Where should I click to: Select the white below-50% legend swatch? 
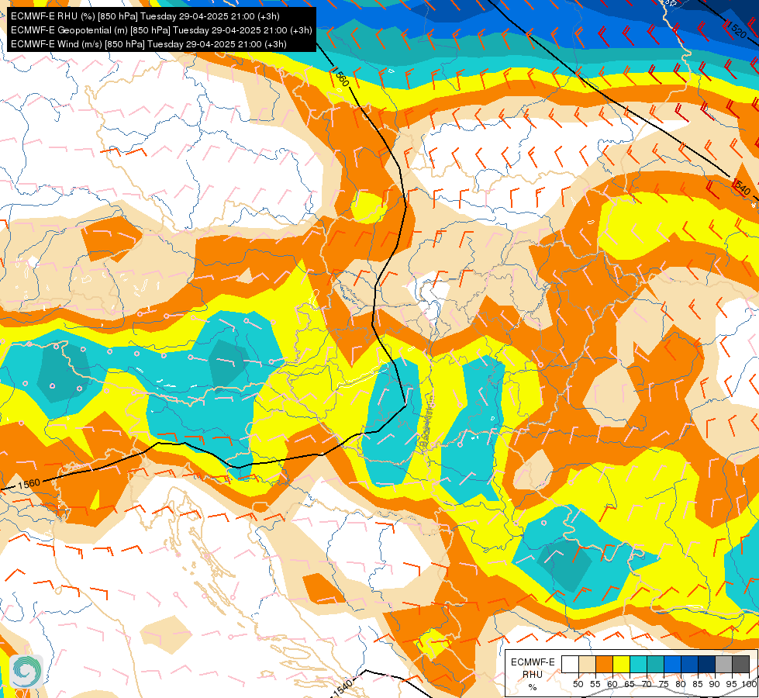pos(570,664)
